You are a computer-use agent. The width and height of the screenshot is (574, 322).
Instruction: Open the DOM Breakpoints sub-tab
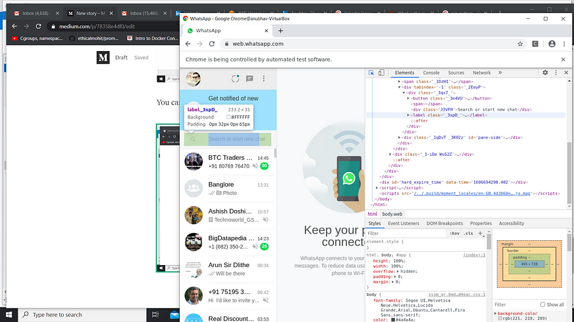[x=444, y=223]
